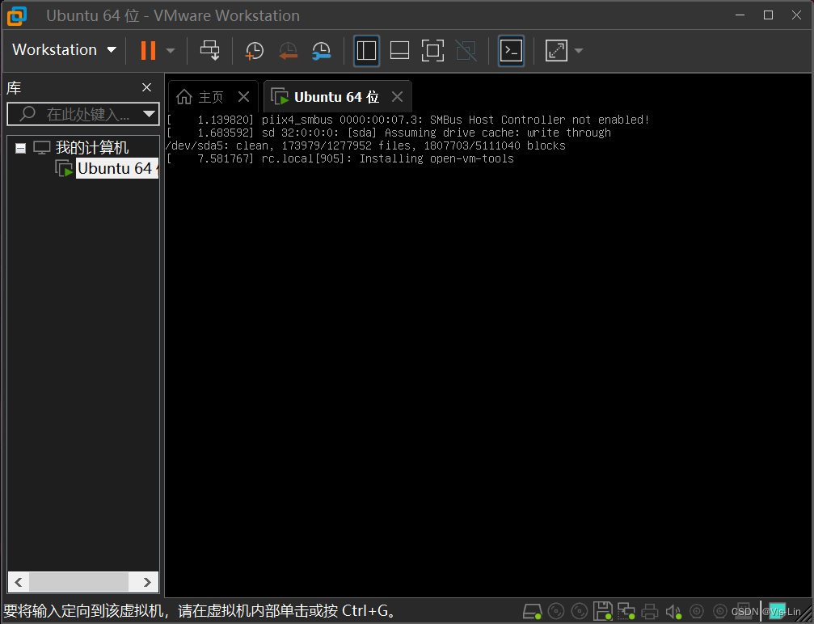Click the CD/DVD icon next to hard disk
This screenshot has height=624, width=814.
pos(556,612)
